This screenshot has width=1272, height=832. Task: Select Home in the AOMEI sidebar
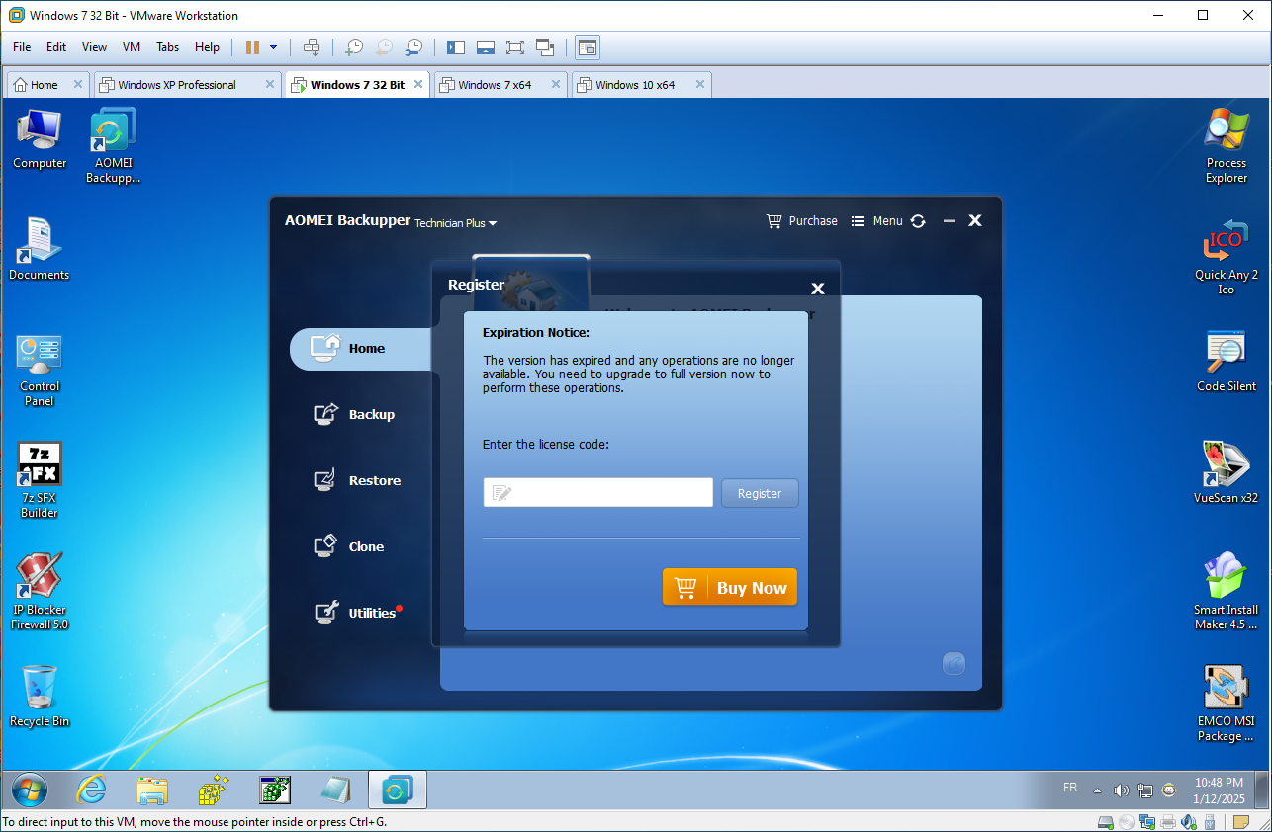(361, 349)
